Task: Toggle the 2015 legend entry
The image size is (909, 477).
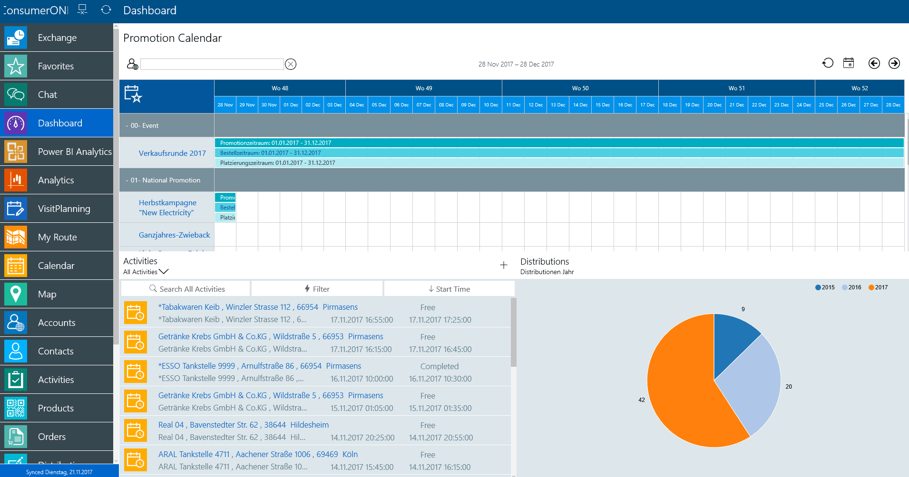Action: pos(825,287)
